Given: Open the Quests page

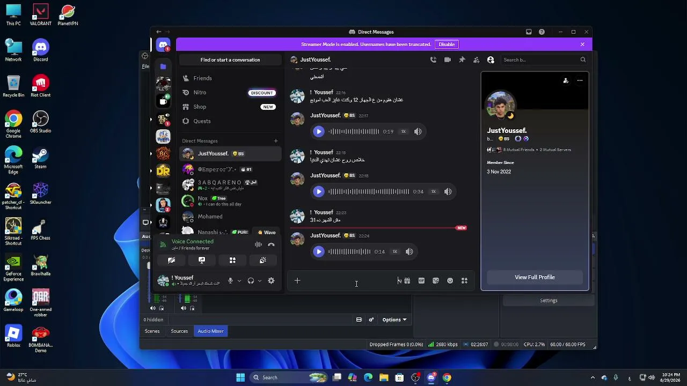Looking at the screenshot, I should [x=230, y=121].
